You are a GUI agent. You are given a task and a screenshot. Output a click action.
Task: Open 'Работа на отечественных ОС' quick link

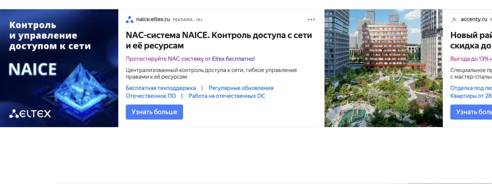227,96
